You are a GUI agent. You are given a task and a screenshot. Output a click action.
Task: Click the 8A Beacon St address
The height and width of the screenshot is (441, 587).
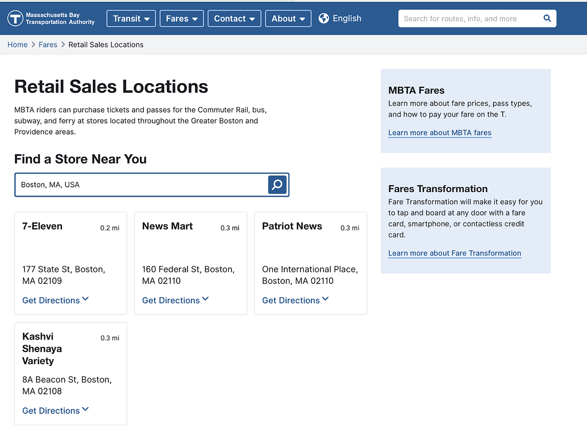pyautogui.click(x=67, y=385)
